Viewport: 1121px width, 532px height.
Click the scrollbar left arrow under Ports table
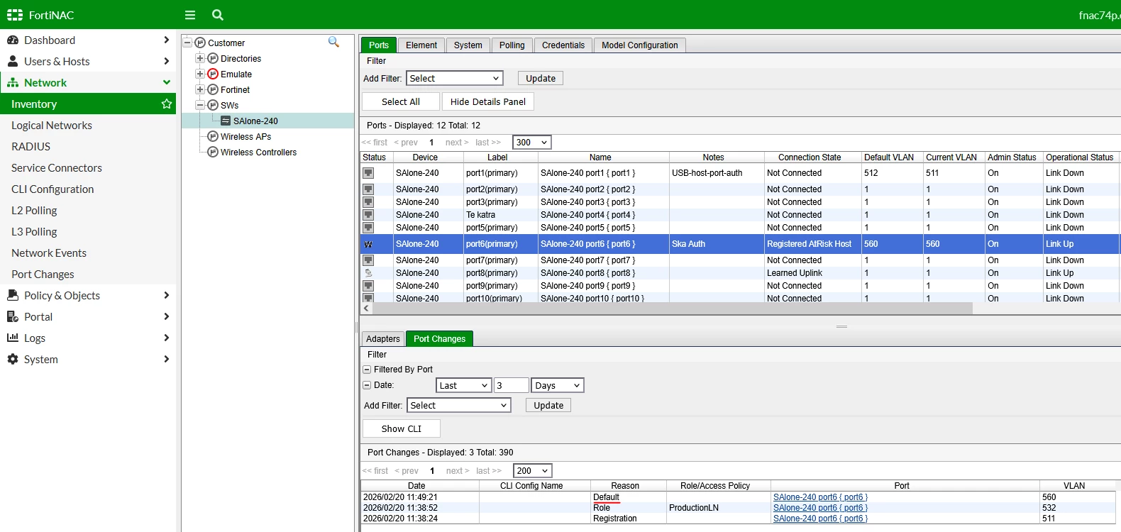(x=367, y=309)
